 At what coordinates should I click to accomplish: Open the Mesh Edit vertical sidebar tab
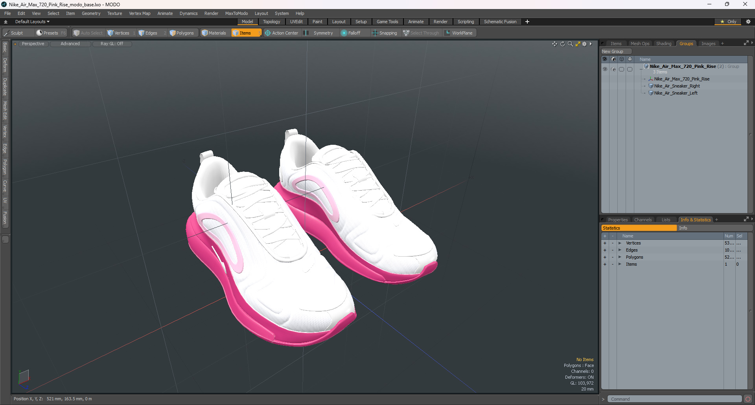click(x=5, y=111)
